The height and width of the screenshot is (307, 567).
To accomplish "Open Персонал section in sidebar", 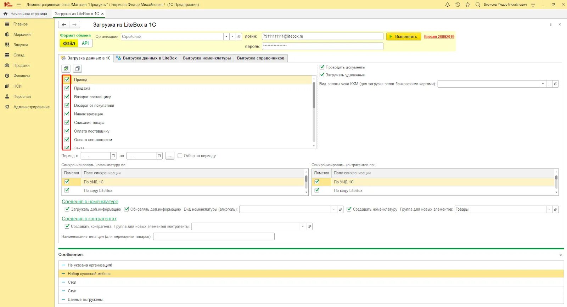I will pyautogui.click(x=22, y=96).
